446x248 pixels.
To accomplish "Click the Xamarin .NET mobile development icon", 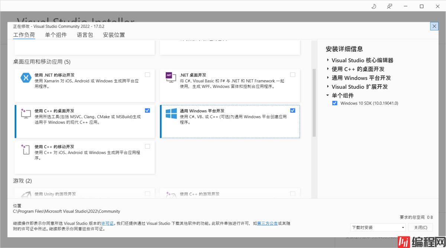I will pyautogui.click(x=26, y=78).
